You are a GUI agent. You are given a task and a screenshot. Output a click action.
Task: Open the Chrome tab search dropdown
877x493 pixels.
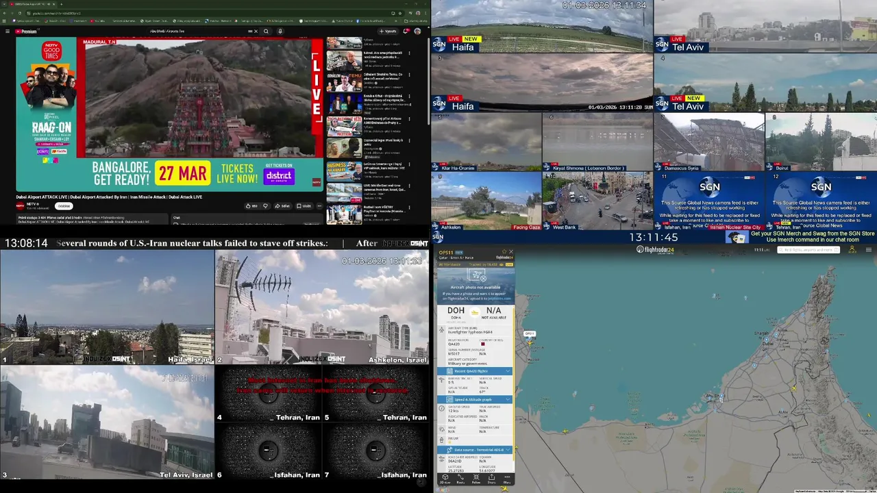coord(4,4)
